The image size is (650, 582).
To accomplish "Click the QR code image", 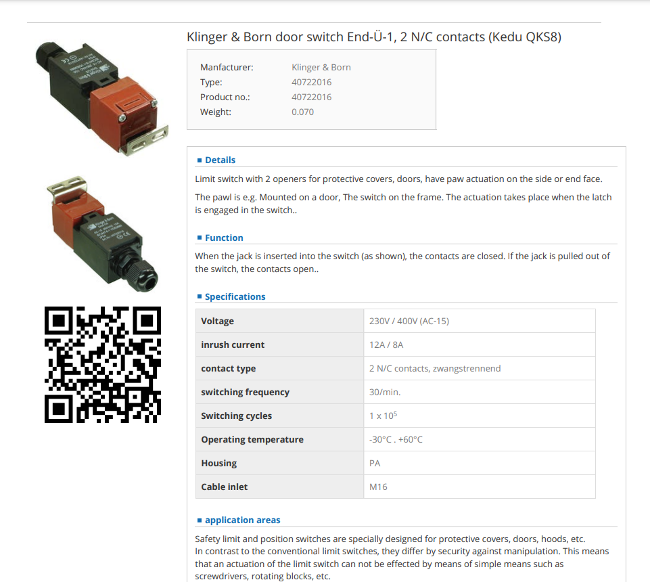I will tap(102, 365).
